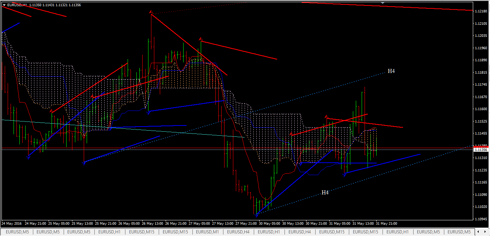490x236 pixels.
Task: Click the 31 May 13:00 time axis label
Action: pos(363,224)
